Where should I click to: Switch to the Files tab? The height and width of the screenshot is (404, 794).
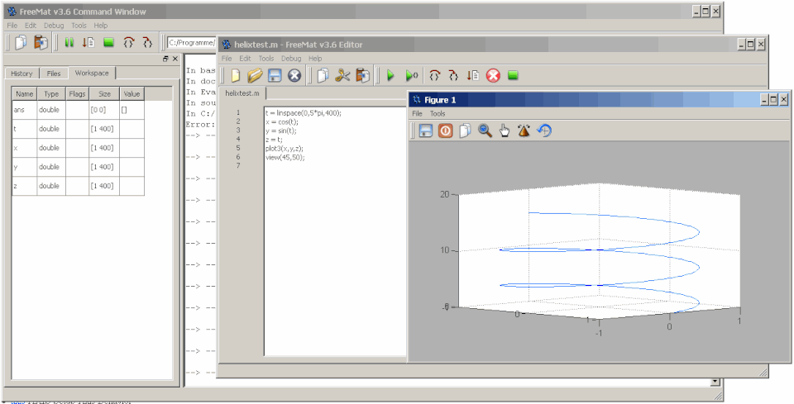pos(54,74)
